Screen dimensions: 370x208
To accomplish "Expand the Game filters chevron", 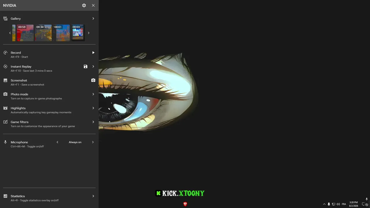I will (x=93, y=122).
